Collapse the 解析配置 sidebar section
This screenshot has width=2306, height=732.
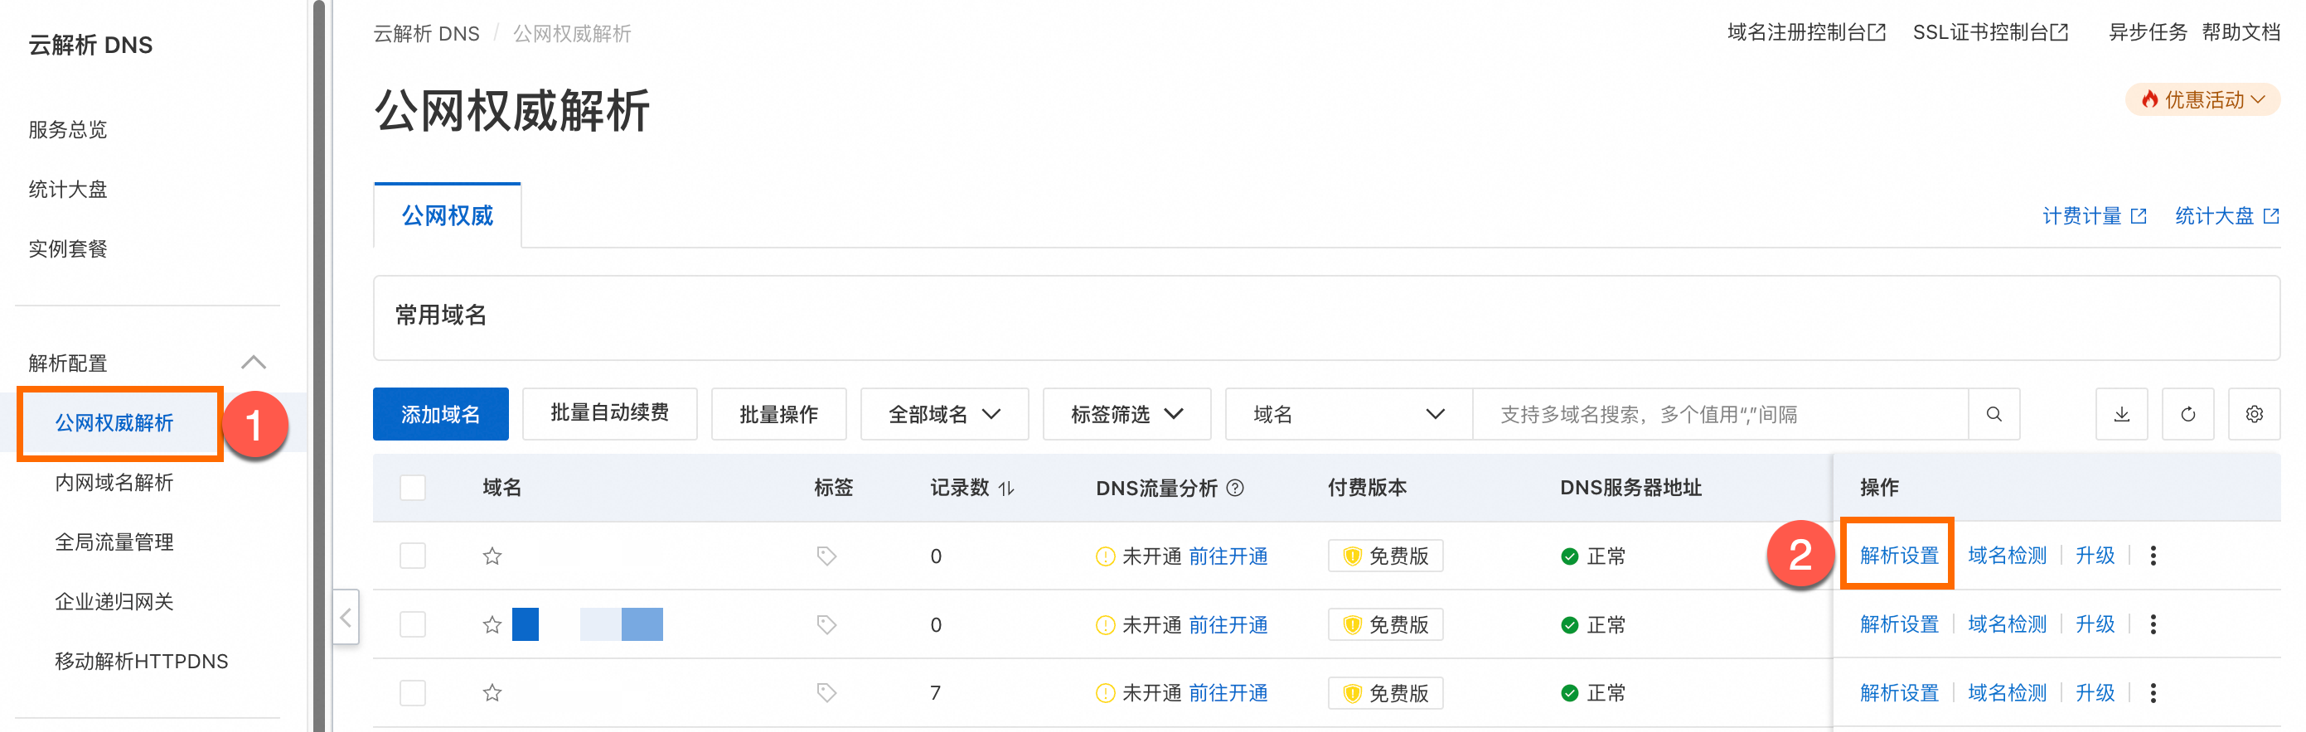point(254,363)
